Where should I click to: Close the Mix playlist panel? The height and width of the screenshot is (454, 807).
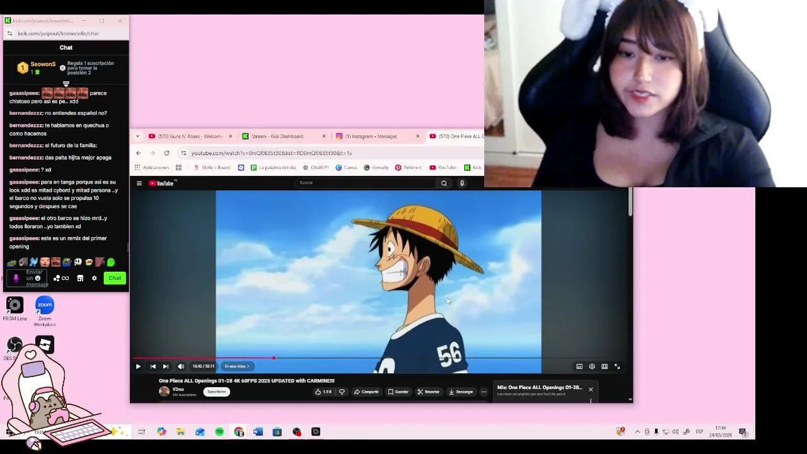tap(591, 389)
